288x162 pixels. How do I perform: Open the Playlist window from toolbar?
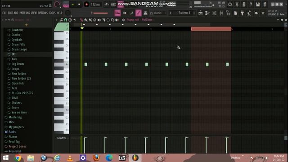tap(200, 13)
